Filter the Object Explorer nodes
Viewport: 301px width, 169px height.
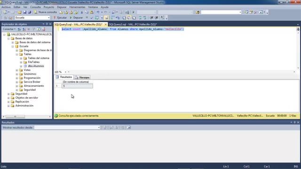34,29
